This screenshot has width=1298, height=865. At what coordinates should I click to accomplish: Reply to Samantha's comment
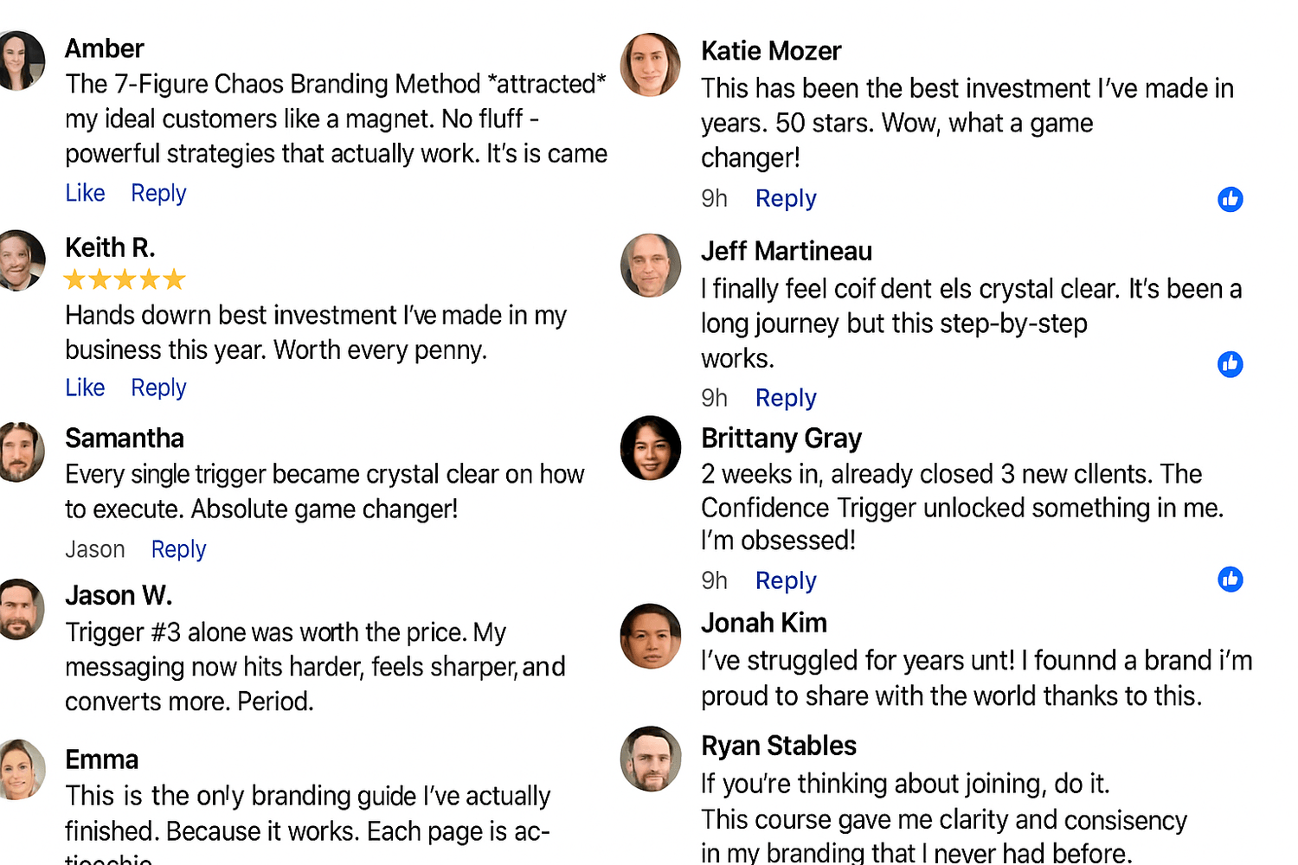(x=178, y=549)
